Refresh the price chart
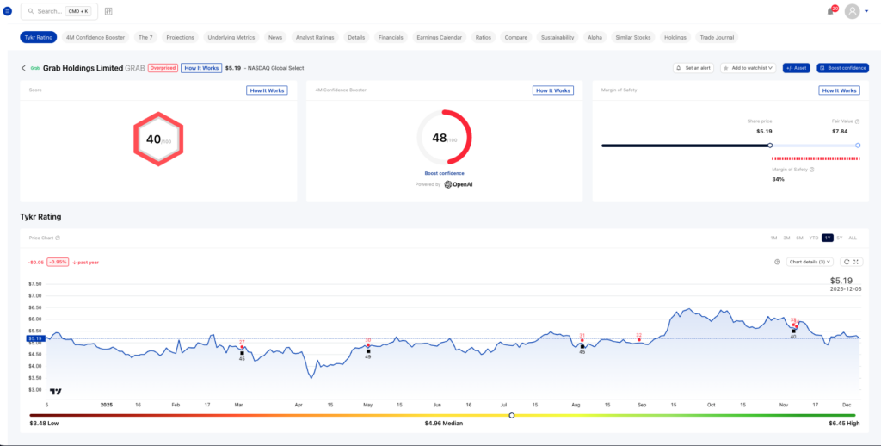The width and height of the screenshot is (881, 446). [x=847, y=262]
